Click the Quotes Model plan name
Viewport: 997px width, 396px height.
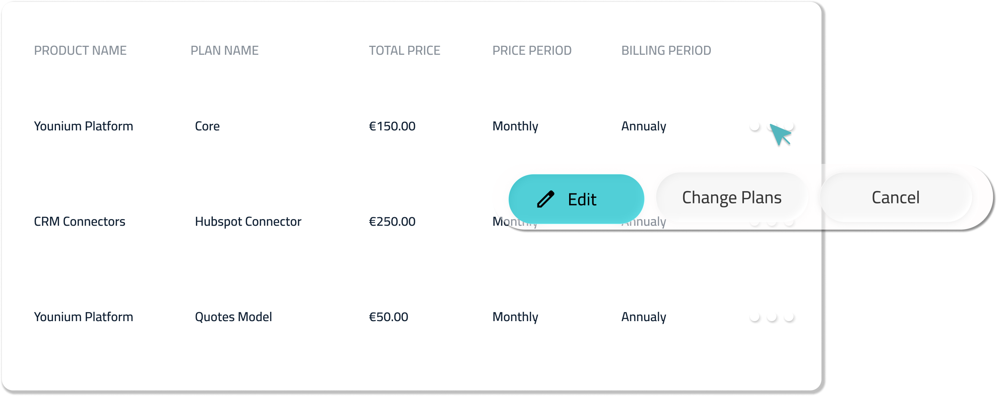[x=233, y=317]
